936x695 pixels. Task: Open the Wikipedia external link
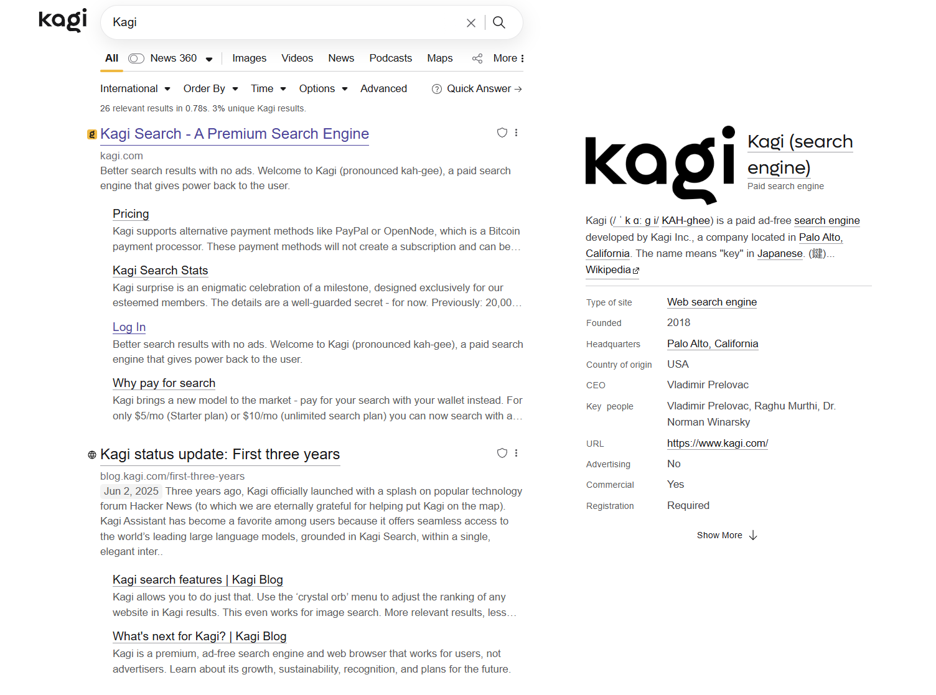(x=612, y=270)
